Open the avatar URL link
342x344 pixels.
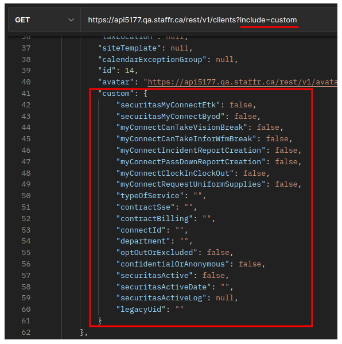243,82
